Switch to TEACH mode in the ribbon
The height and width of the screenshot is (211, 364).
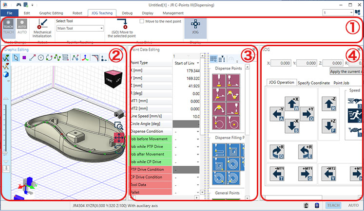(x=9, y=25)
